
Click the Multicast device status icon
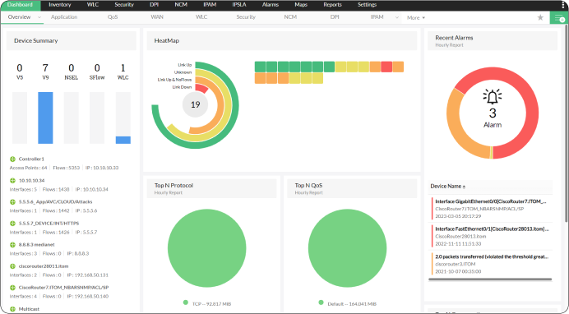point(12,309)
